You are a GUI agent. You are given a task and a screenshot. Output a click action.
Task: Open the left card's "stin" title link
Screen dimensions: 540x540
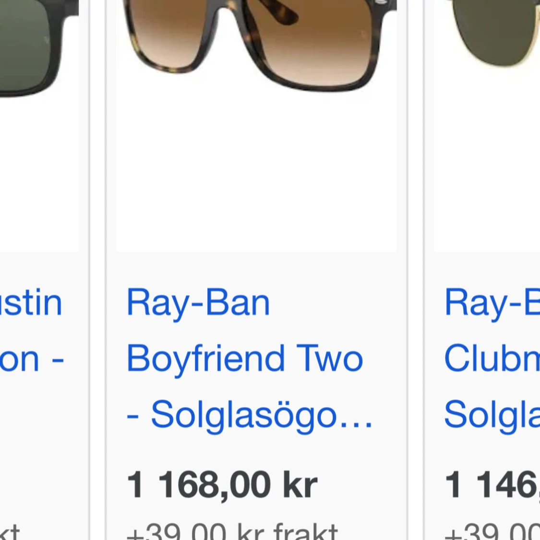31,303
